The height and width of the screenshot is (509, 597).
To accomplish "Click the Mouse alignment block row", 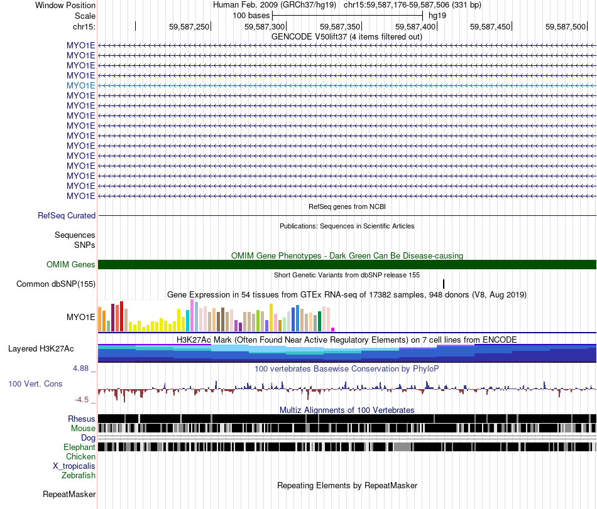I will tap(347, 428).
